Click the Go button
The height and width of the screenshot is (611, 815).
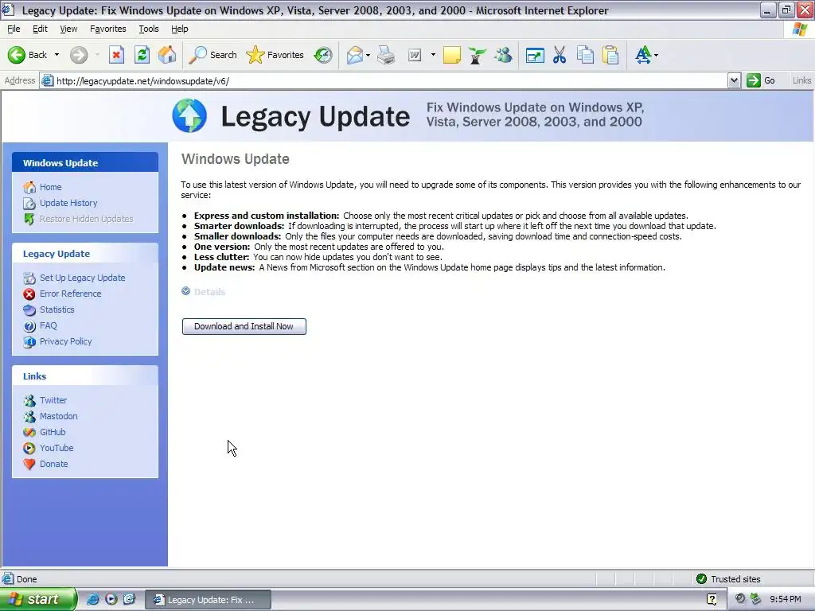[x=762, y=80]
